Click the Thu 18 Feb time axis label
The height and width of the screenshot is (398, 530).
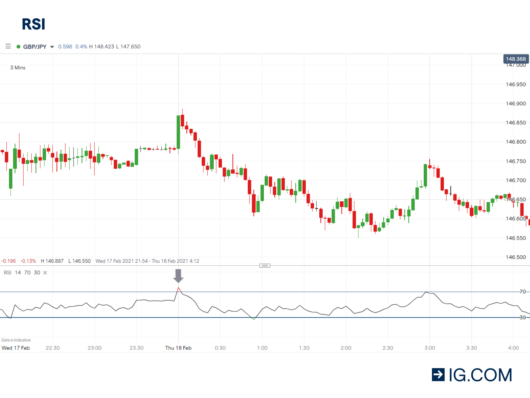point(178,348)
